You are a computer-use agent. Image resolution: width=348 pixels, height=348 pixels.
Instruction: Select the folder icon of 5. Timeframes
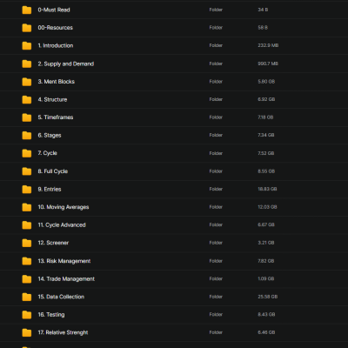click(27, 117)
